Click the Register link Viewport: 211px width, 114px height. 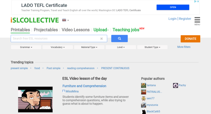click(185, 19)
